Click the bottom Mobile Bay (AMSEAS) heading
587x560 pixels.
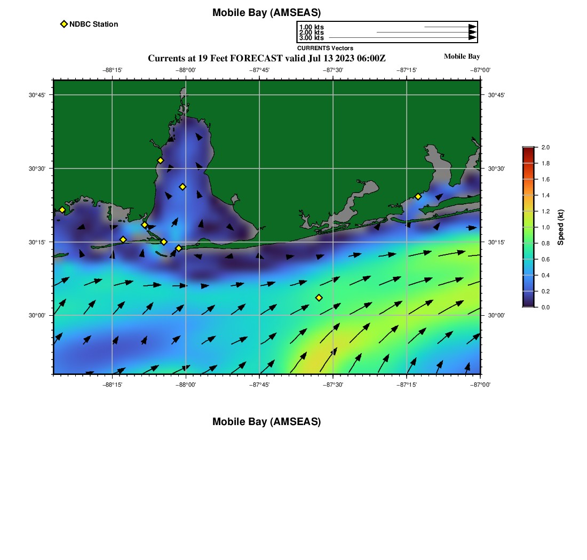click(266, 422)
